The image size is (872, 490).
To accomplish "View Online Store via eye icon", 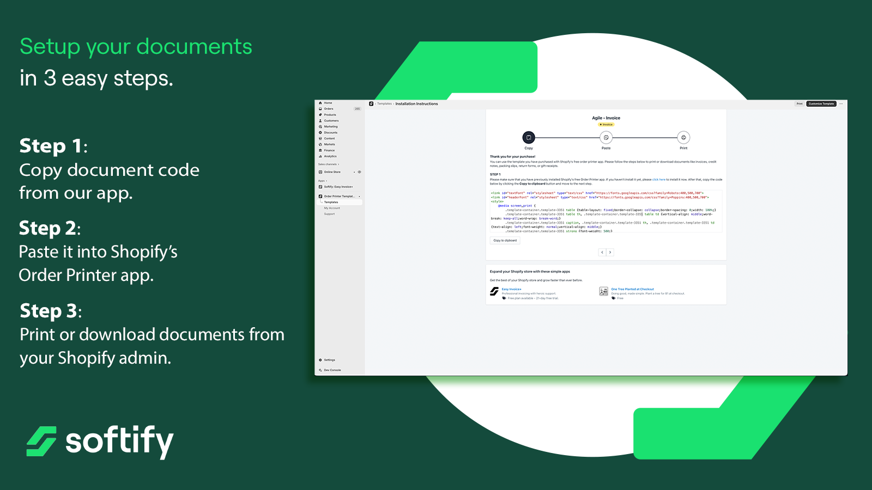I will (359, 172).
